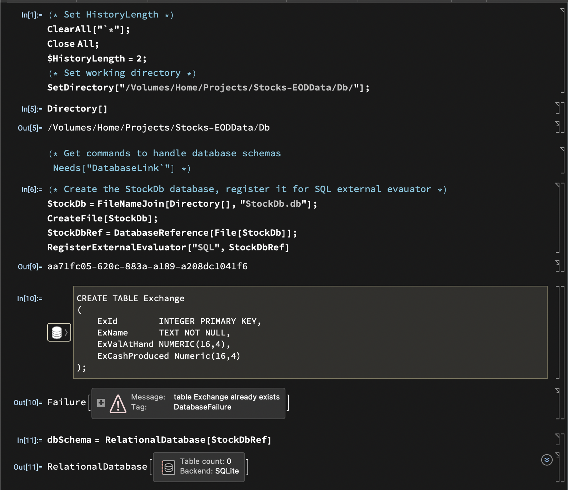Click the $HistoryLength = 2 line
This screenshot has height=490, width=568.
97,58
